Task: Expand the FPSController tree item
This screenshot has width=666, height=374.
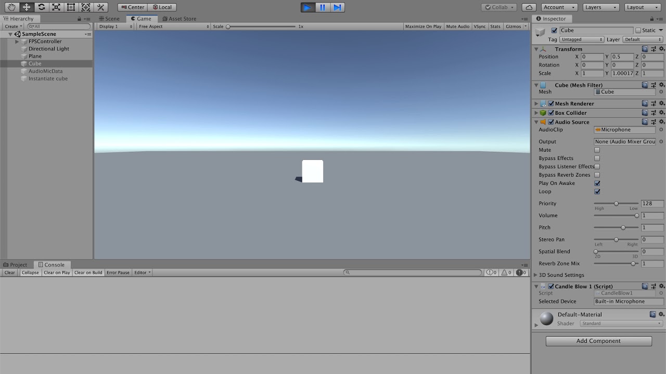Action: 17,42
